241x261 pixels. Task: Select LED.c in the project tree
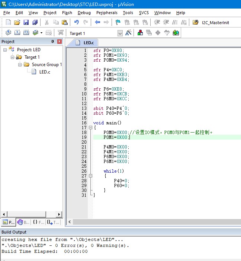[45, 72]
